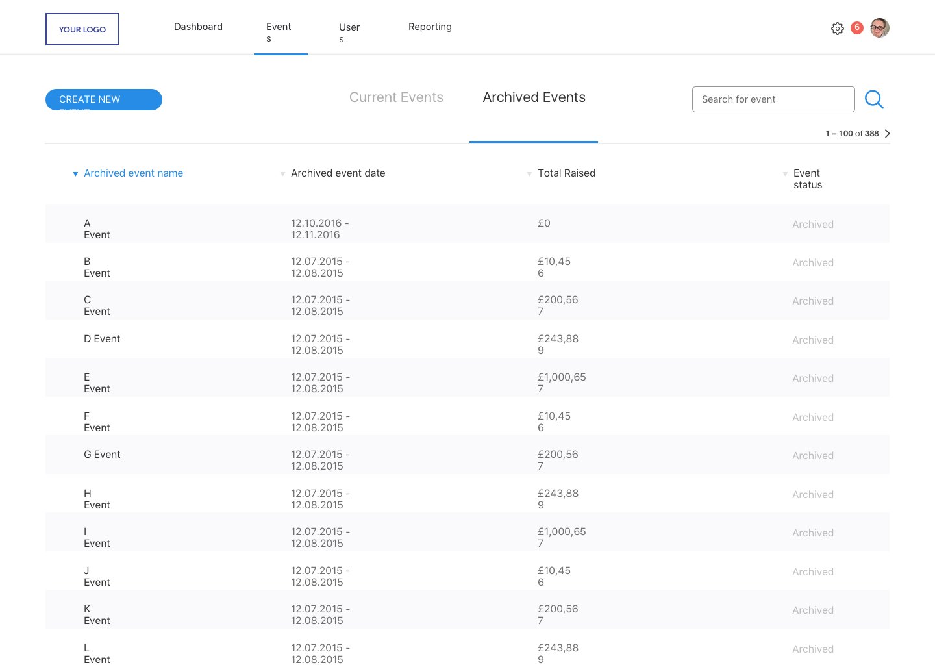
Task: Open the Dashboard nav item
Action: (x=198, y=27)
